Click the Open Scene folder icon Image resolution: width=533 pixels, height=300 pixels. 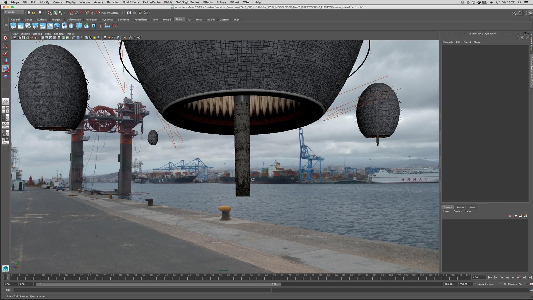(x=34, y=13)
